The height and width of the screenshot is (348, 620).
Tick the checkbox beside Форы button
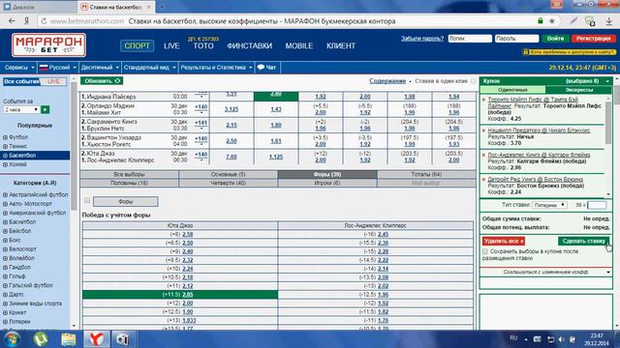87,200
